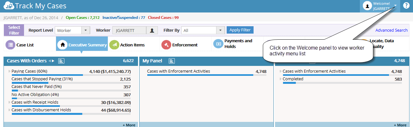Open the Filter By All dropdown

203,30
